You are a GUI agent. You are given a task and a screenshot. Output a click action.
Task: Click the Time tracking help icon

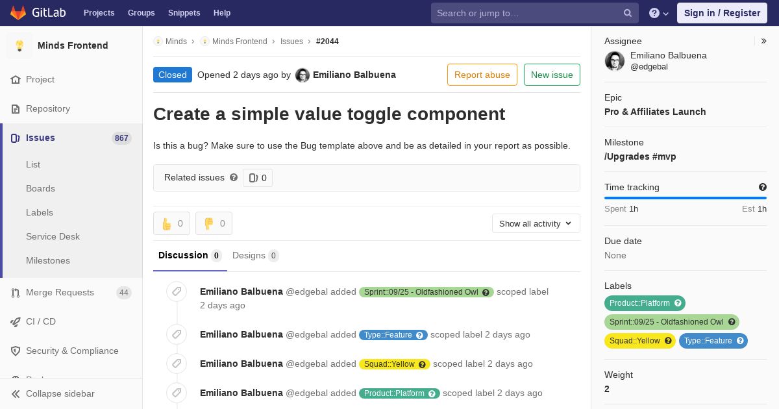pos(763,187)
